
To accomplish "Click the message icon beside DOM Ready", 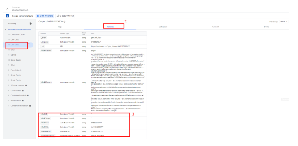I will [23, 90].
